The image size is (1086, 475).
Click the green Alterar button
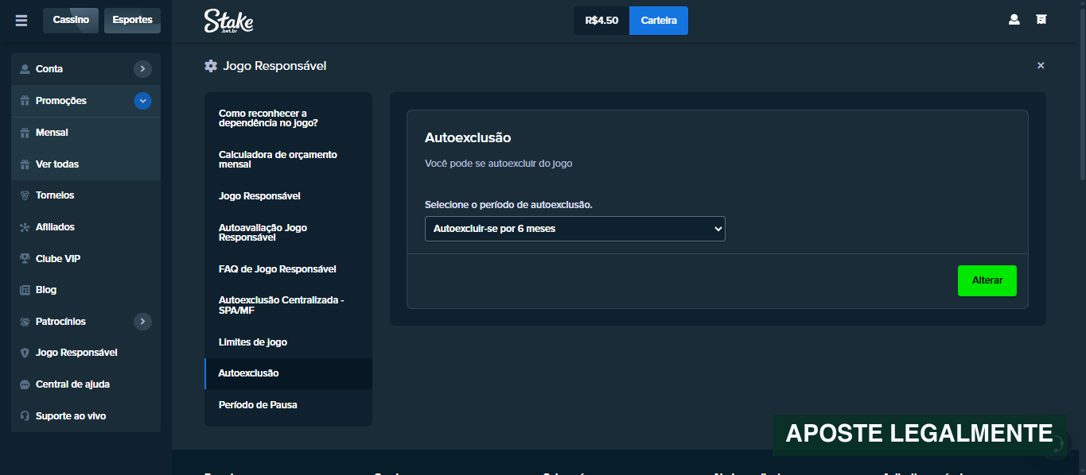tap(987, 280)
